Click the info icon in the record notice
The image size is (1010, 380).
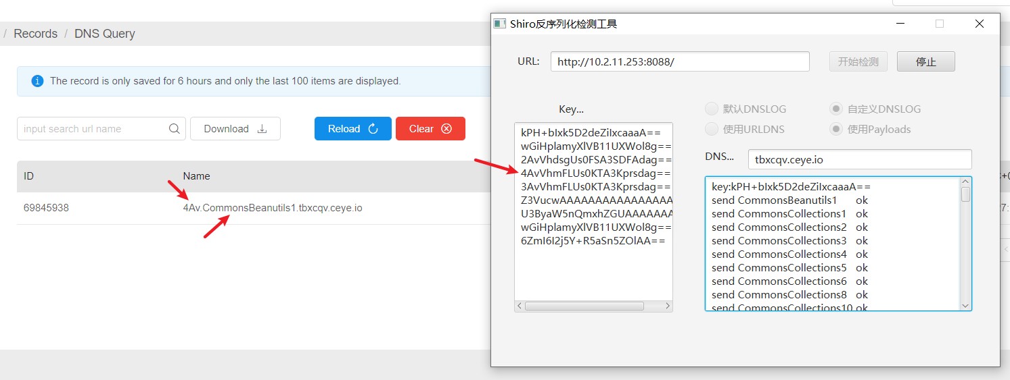tap(37, 81)
